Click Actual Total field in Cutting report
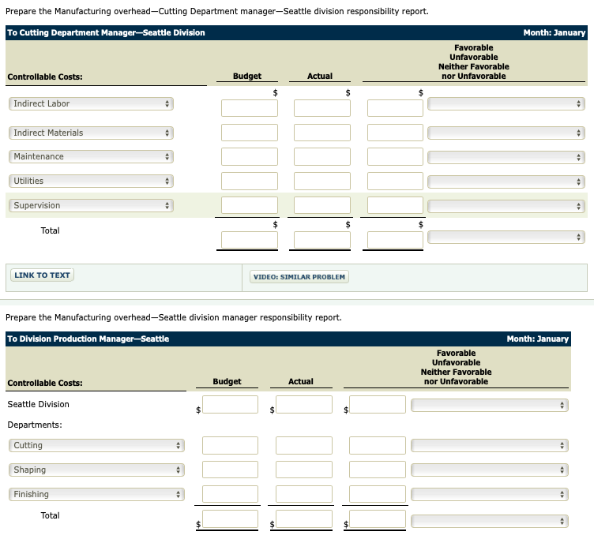The image size is (594, 539). pyautogui.click(x=322, y=240)
